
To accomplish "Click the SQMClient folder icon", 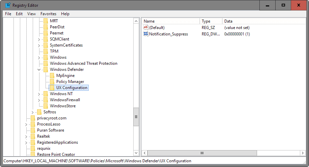I will point(46,39).
